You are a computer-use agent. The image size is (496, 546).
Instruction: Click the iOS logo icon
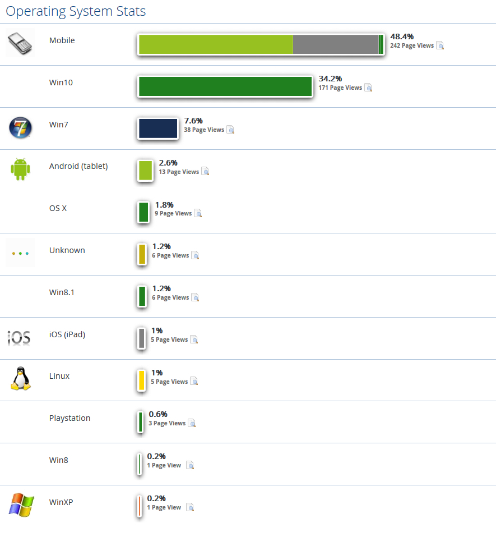coord(20,337)
